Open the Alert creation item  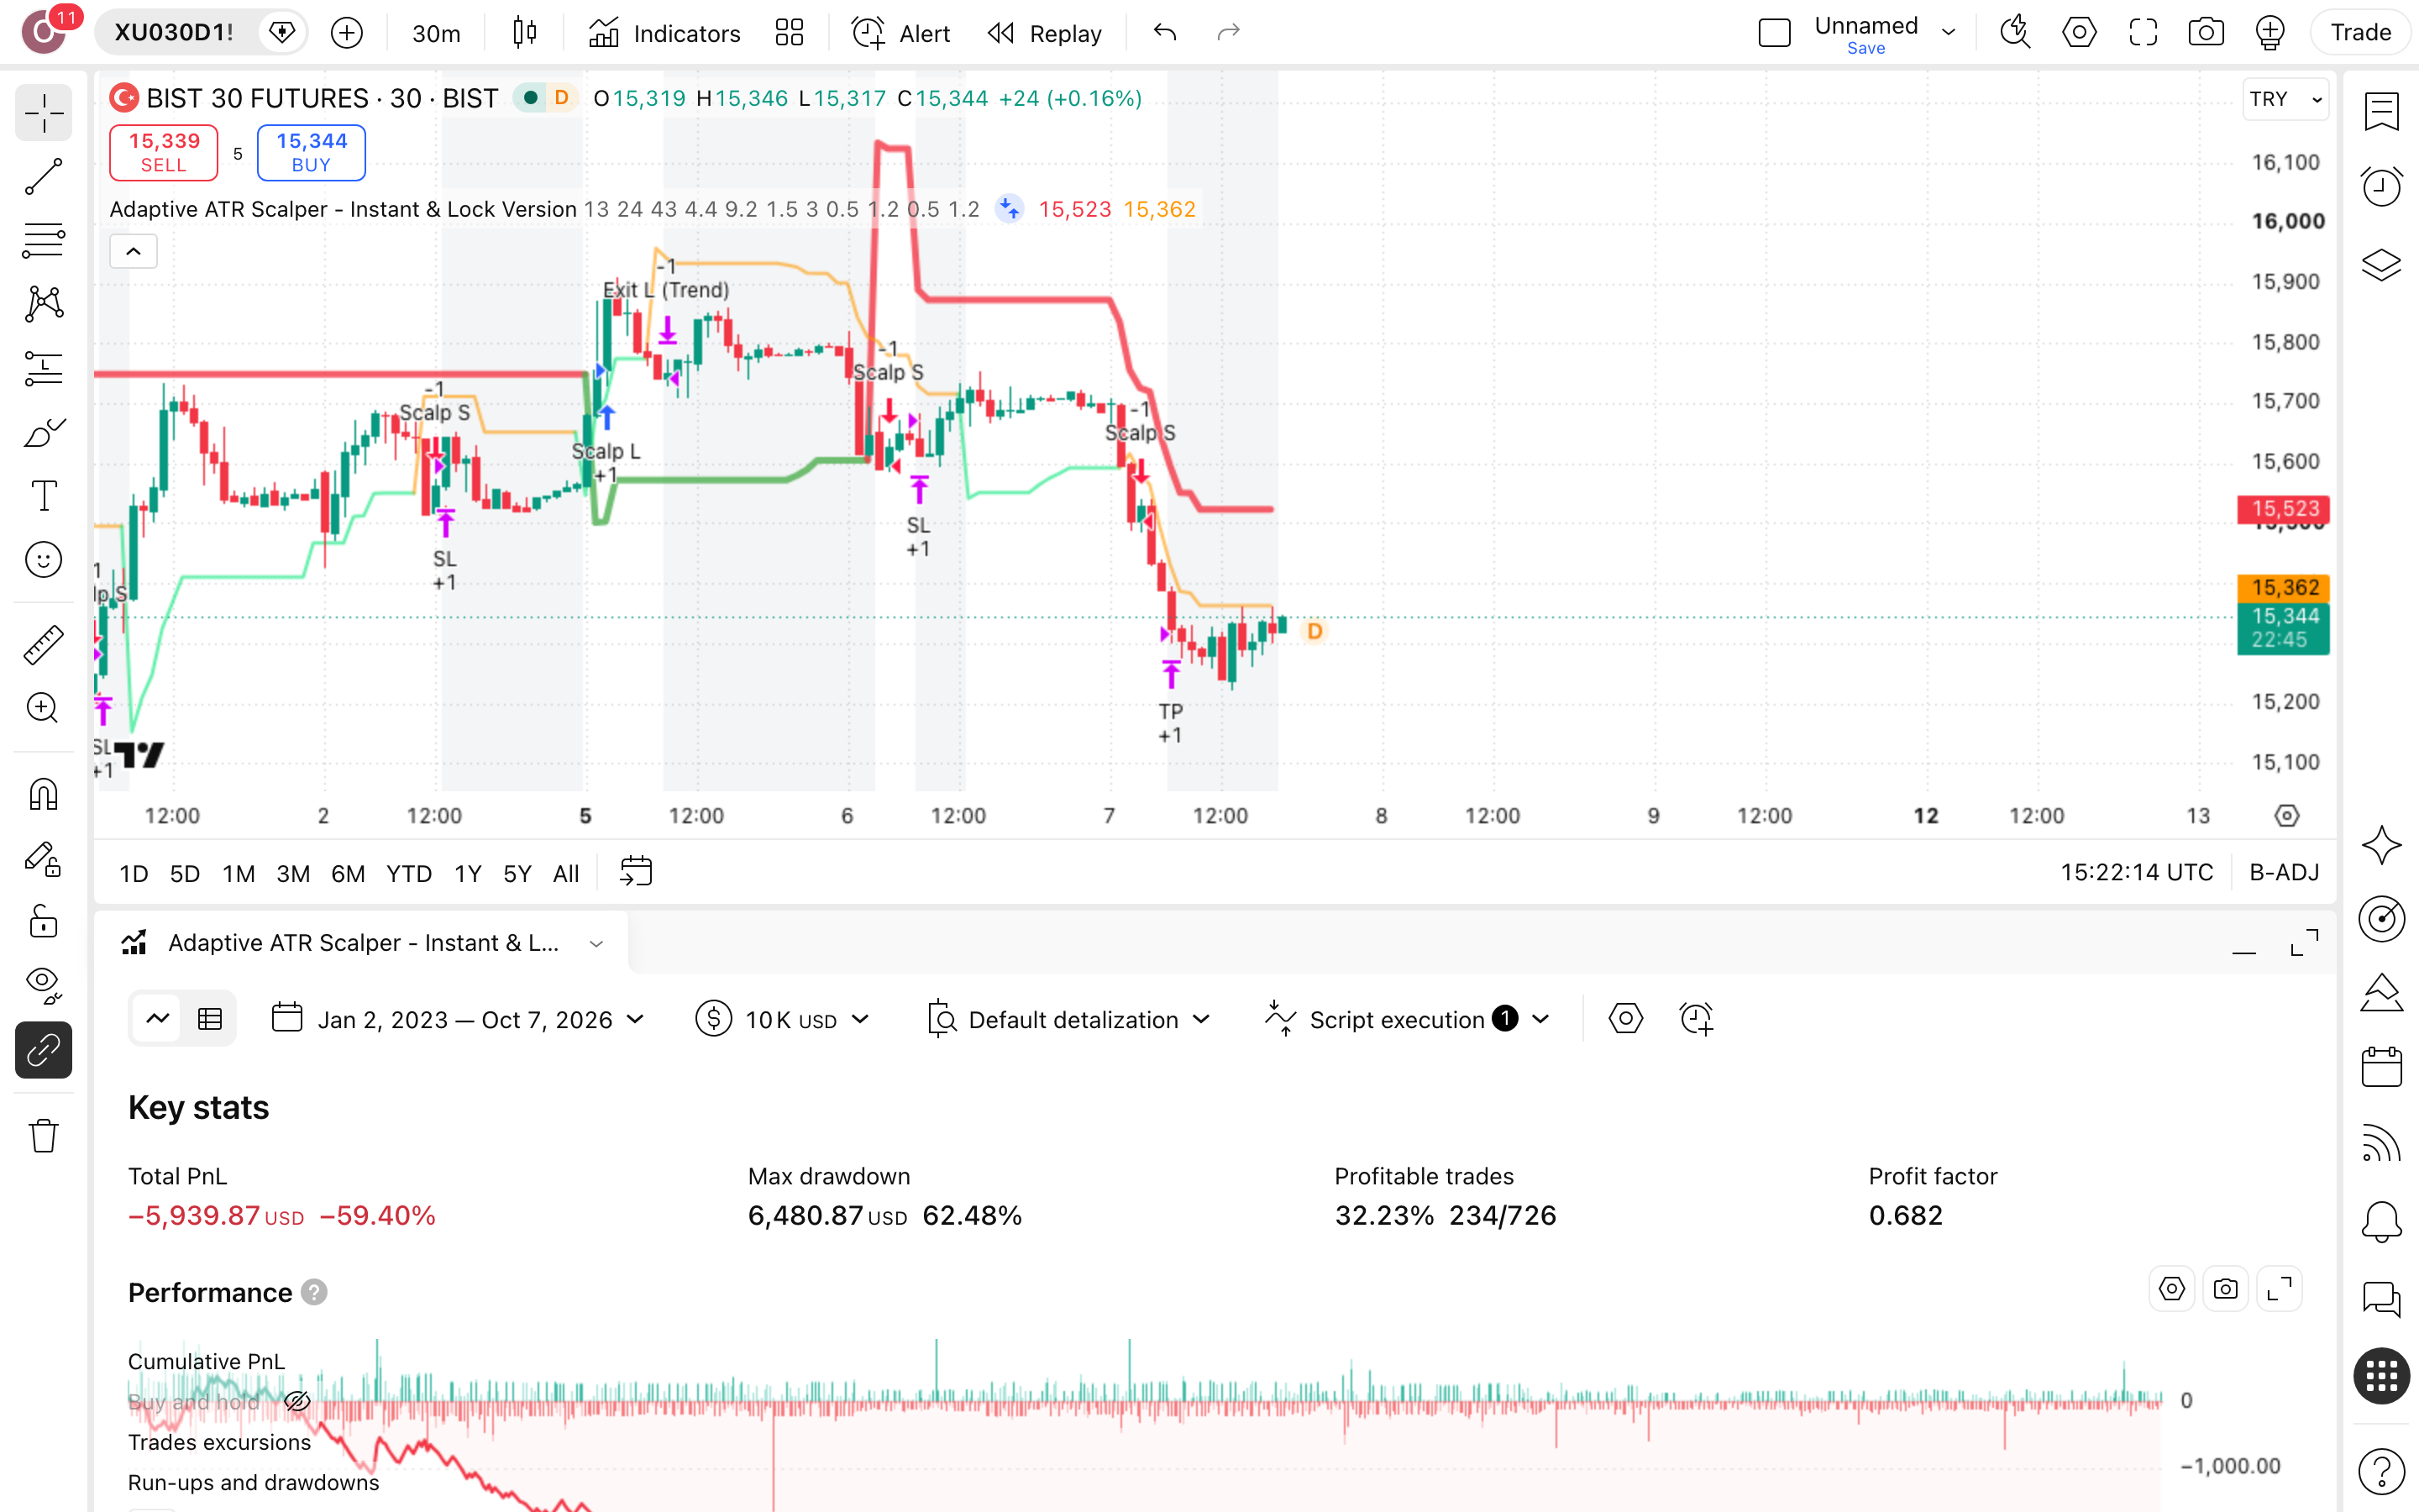(x=900, y=33)
